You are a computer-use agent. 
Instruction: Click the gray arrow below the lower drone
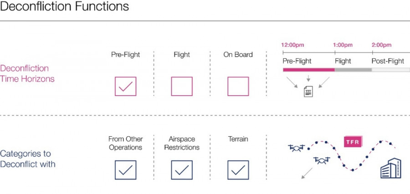pos(307,174)
